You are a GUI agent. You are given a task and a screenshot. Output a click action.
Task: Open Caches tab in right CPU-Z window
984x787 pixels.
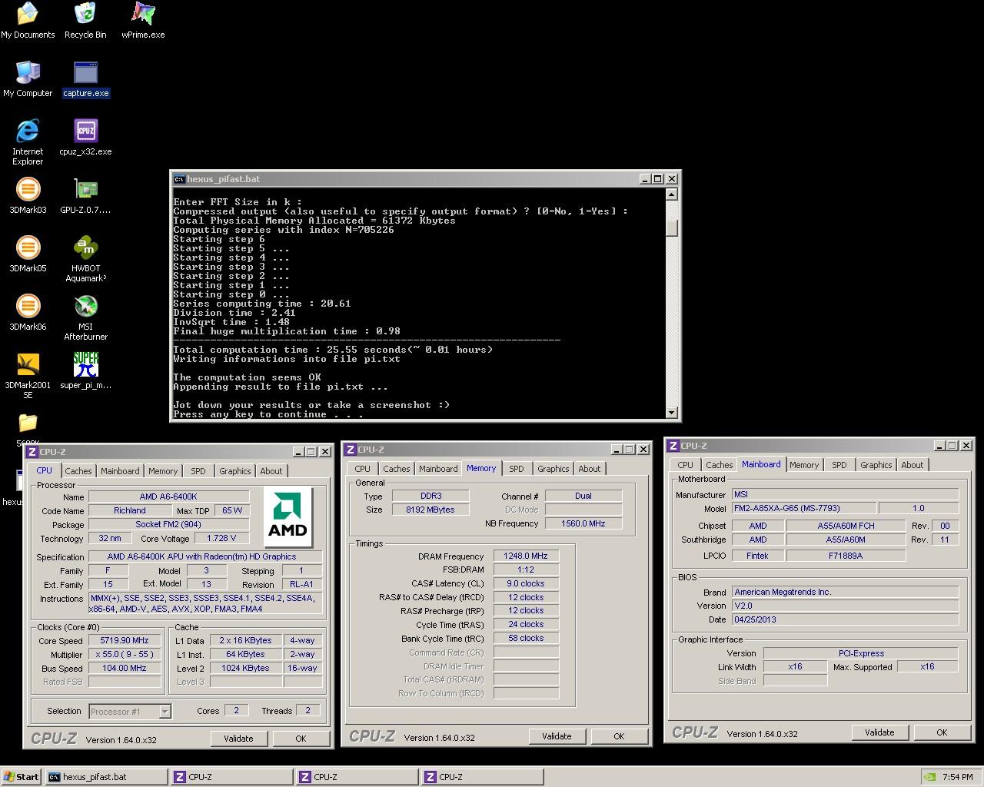pyautogui.click(x=719, y=465)
